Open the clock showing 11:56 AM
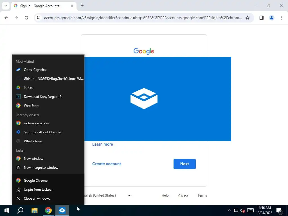 coord(264,210)
